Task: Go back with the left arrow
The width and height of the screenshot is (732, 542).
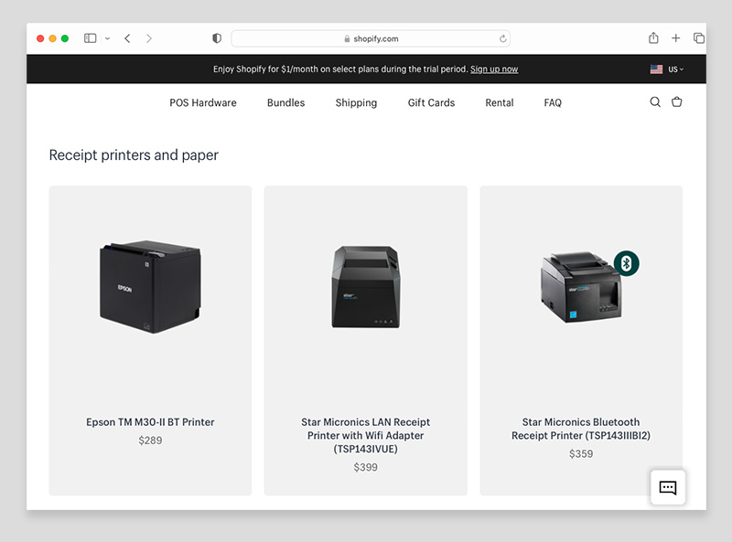Action: click(x=127, y=38)
